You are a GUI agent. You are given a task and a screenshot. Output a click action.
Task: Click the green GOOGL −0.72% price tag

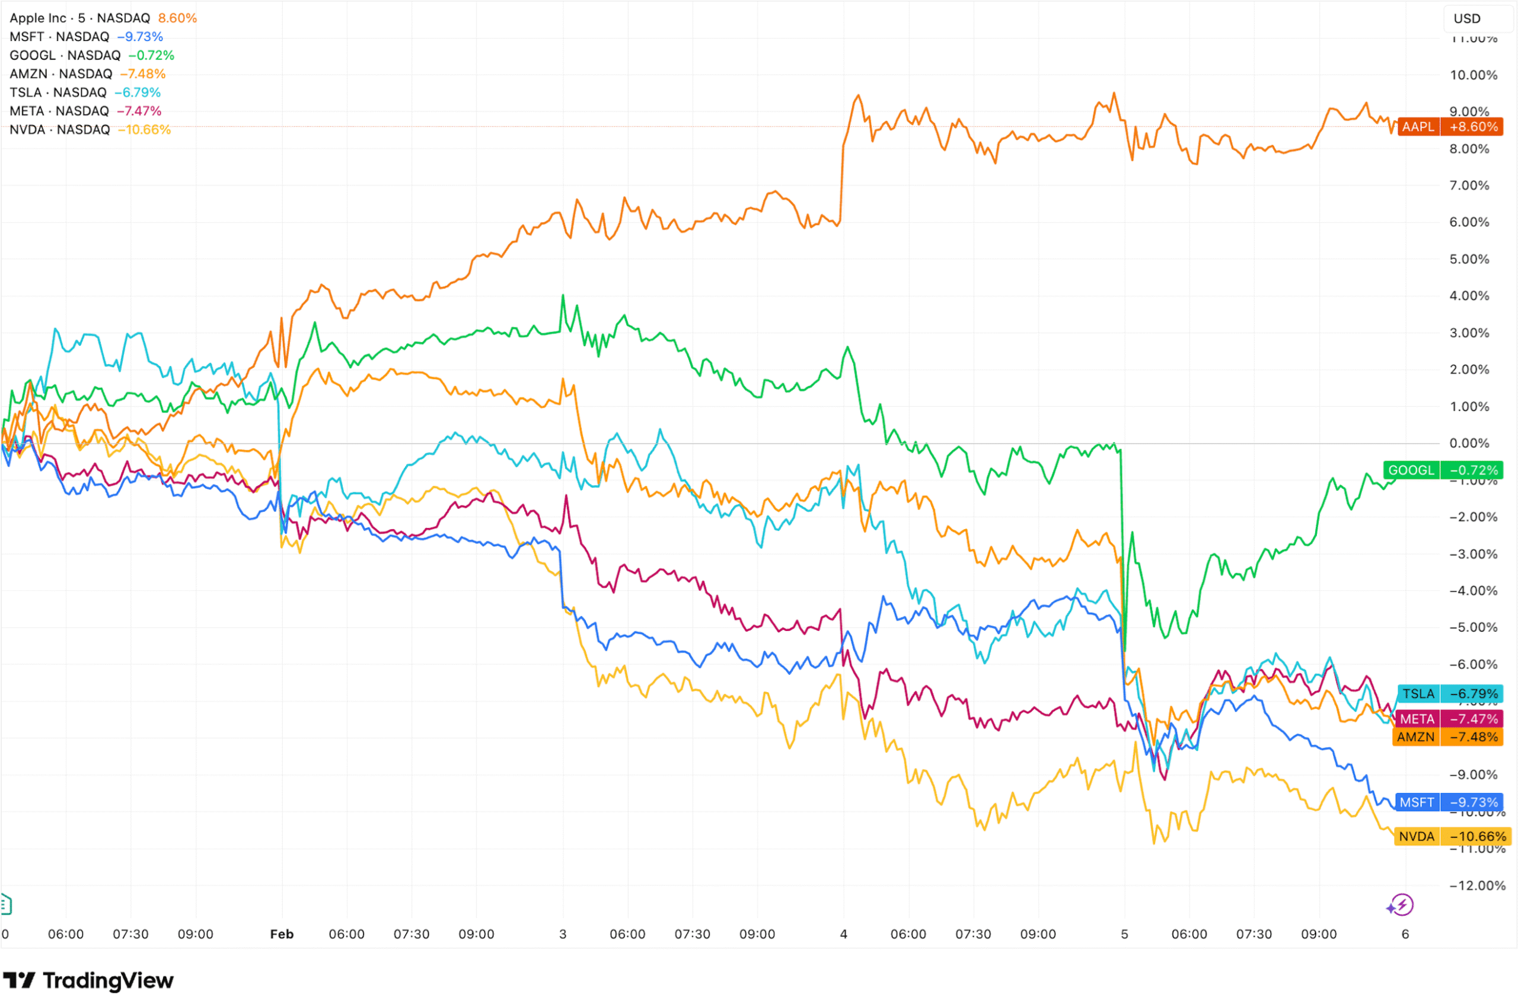coord(1443,470)
